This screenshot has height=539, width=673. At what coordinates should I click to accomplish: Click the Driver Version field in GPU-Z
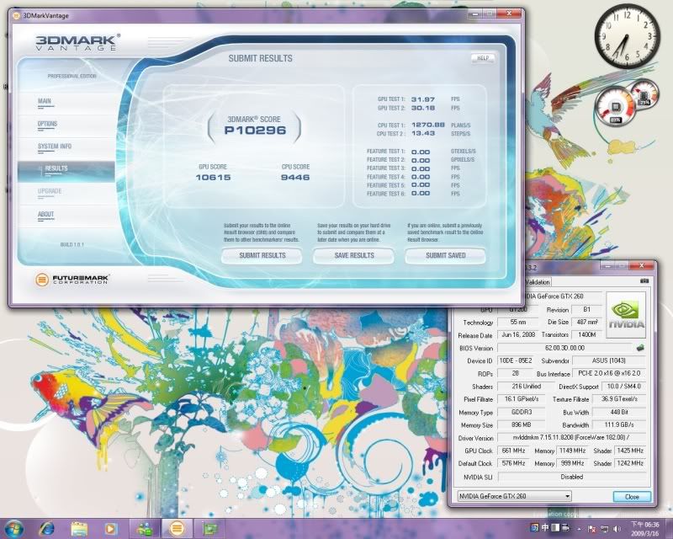(x=571, y=438)
